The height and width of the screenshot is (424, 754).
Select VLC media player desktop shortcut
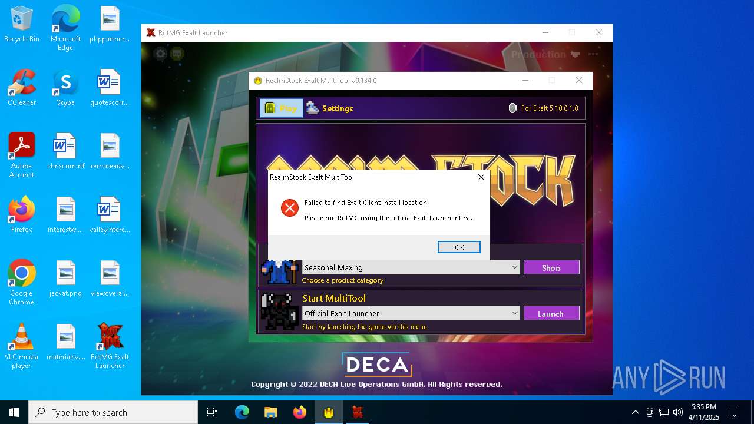[x=22, y=346]
